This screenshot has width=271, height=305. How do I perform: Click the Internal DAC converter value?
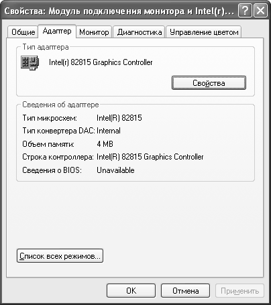pos(109,131)
